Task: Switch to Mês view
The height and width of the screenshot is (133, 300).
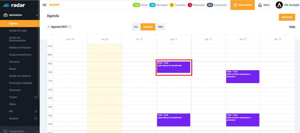Action: tap(160, 27)
